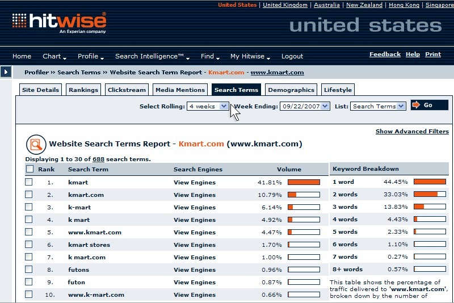Check the futons row checkbox
The width and height of the screenshot is (454, 303).
point(28,269)
